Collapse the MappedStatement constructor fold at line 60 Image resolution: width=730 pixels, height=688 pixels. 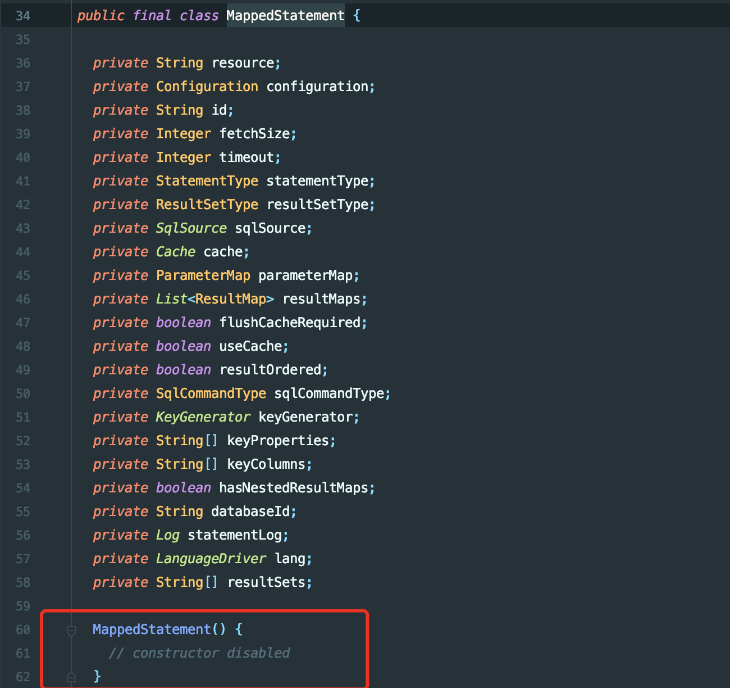71,631
